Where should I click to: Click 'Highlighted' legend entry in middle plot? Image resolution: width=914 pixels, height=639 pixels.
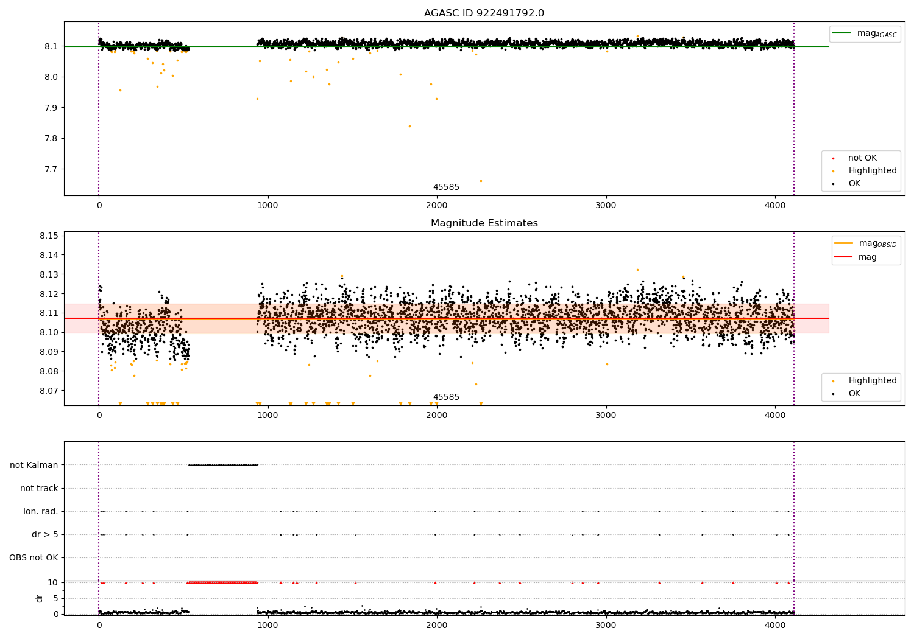[x=872, y=381]
